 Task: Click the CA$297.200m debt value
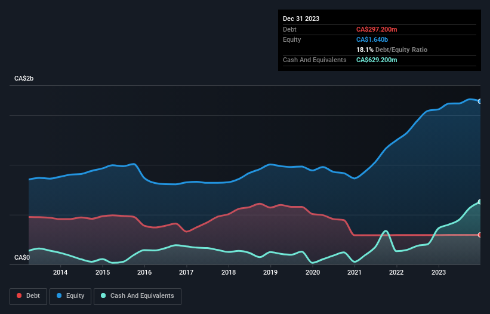[377, 29]
